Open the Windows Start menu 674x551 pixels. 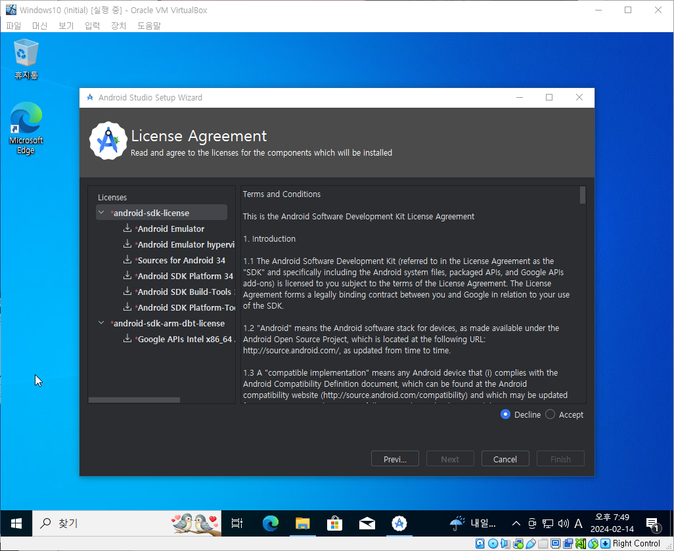coord(16,523)
